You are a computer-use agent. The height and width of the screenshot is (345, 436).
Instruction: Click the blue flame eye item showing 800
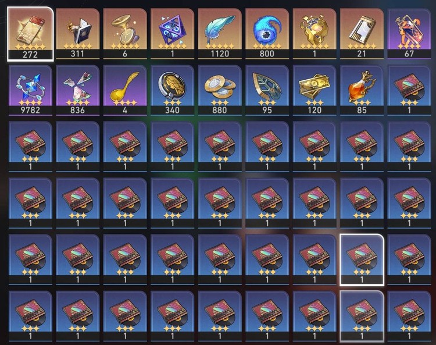pyautogui.click(x=267, y=34)
